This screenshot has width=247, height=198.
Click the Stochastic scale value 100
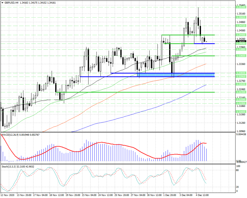click(x=239, y=166)
